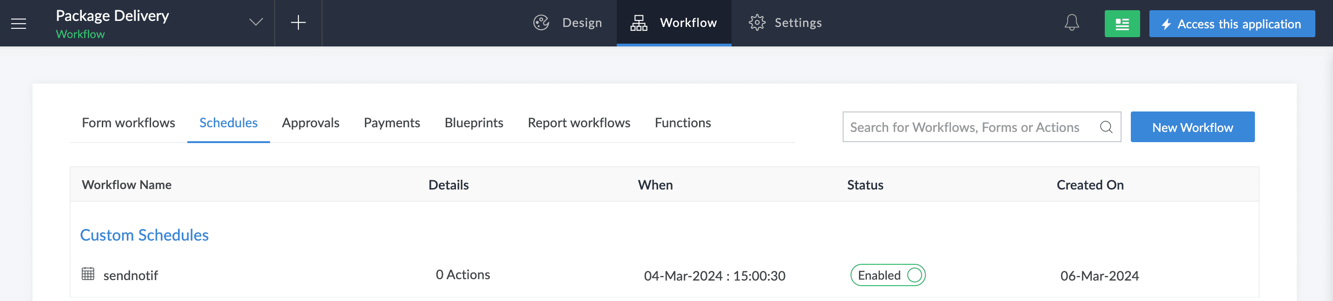The width and height of the screenshot is (1333, 301).
Task: Open the Approvals tab
Action: coord(310,123)
